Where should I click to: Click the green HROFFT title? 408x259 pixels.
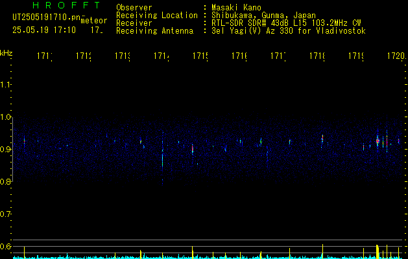(x=66, y=5)
